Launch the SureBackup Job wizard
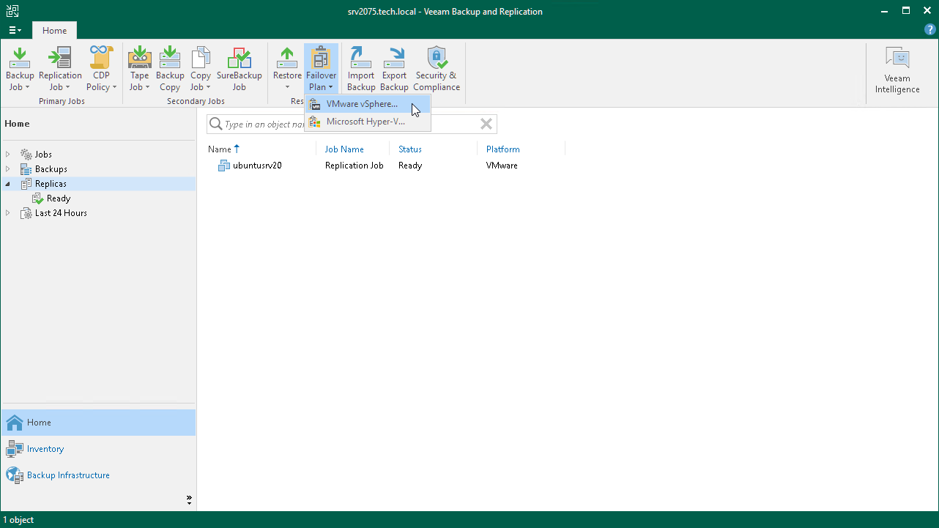This screenshot has width=939, height=528. [x=239, y=69]
